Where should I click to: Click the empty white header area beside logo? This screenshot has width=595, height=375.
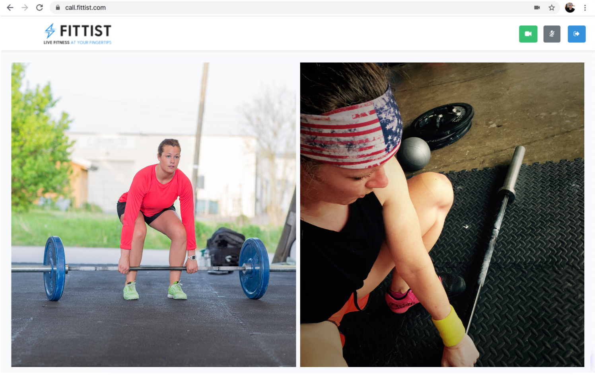click(x=314, y=34)
